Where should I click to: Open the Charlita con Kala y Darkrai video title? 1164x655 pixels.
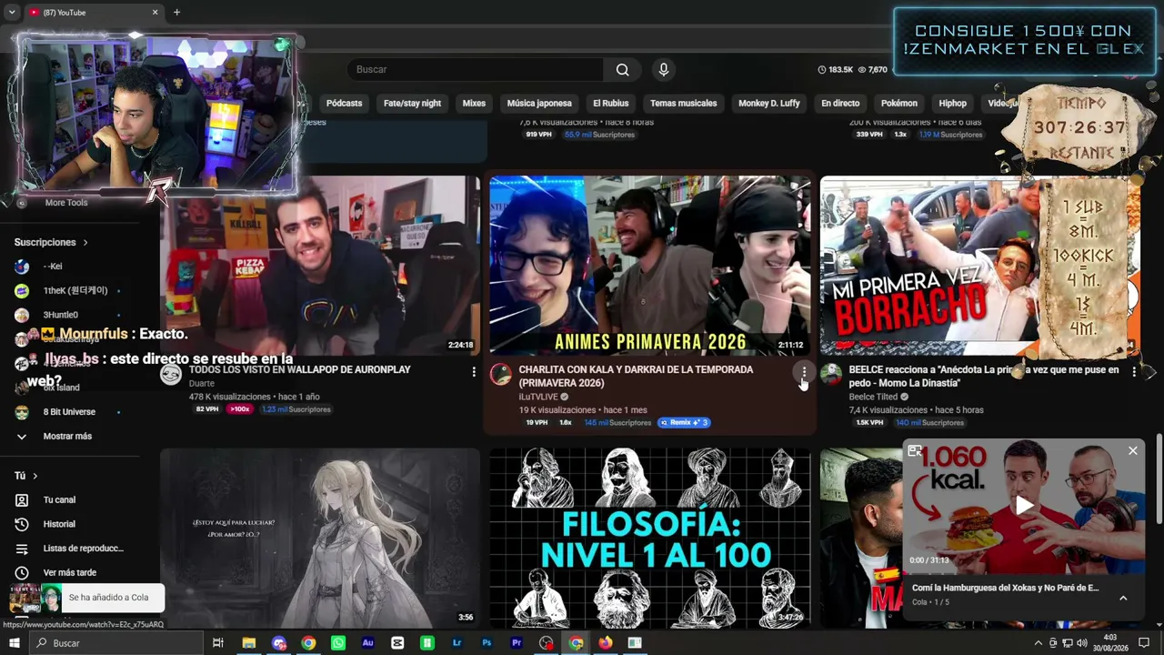pyautogui.click(x=637, y=377)
